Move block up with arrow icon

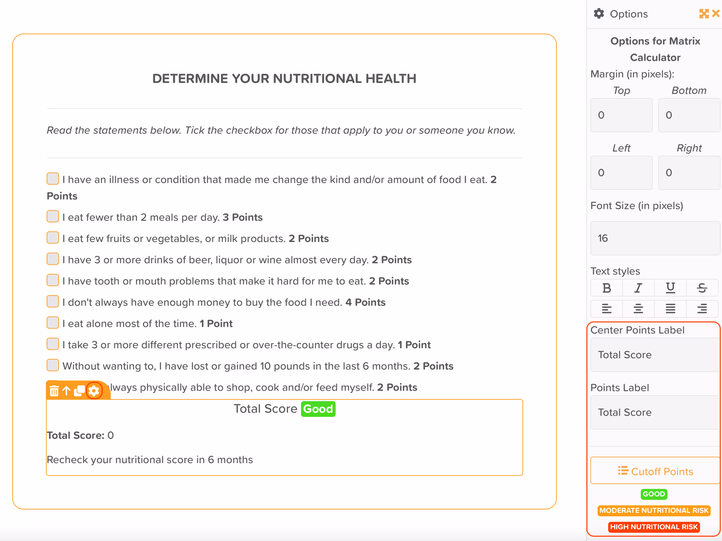[67, 390]
